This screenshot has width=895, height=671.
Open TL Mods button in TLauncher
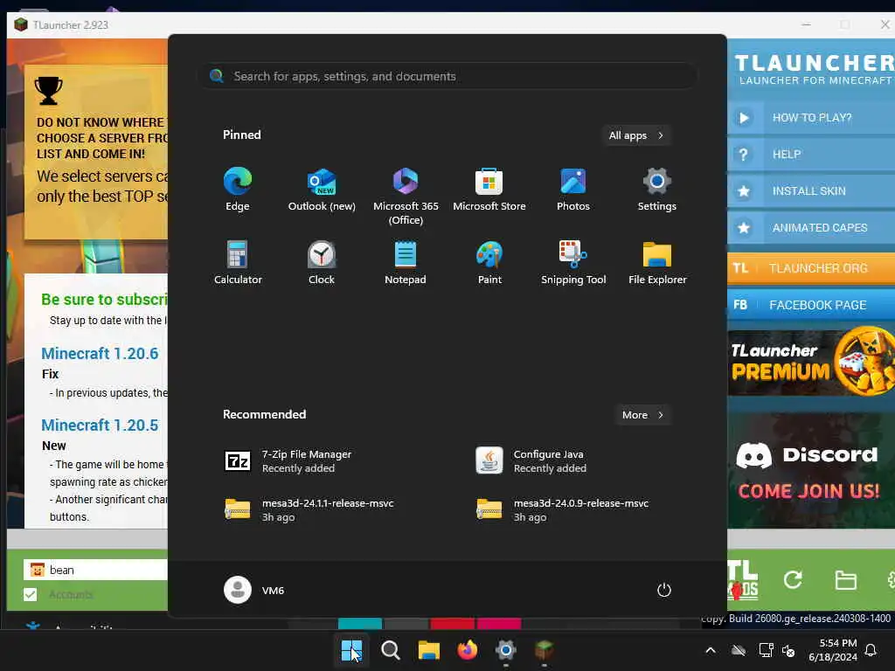tap(743, 580)
